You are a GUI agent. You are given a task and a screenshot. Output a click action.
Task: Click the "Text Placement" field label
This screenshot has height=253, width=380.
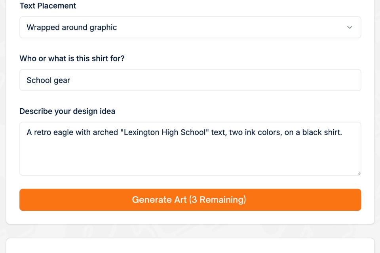pos(48,6)
